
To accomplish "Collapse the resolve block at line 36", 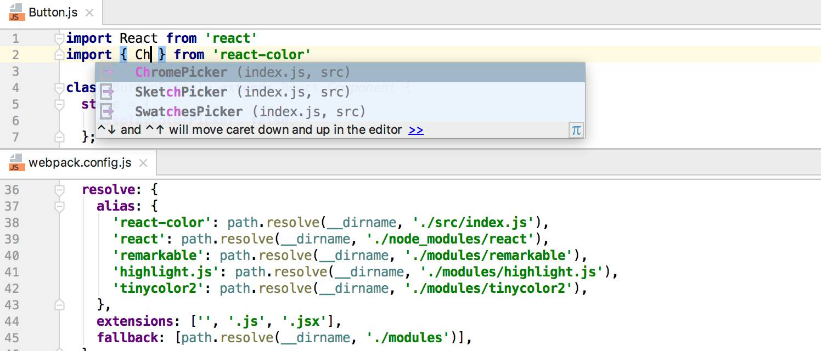I will coord(59,190).
